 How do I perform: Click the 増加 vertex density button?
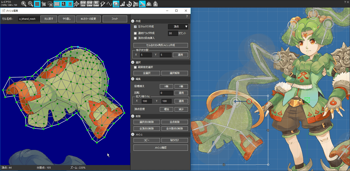coord(166,109)
